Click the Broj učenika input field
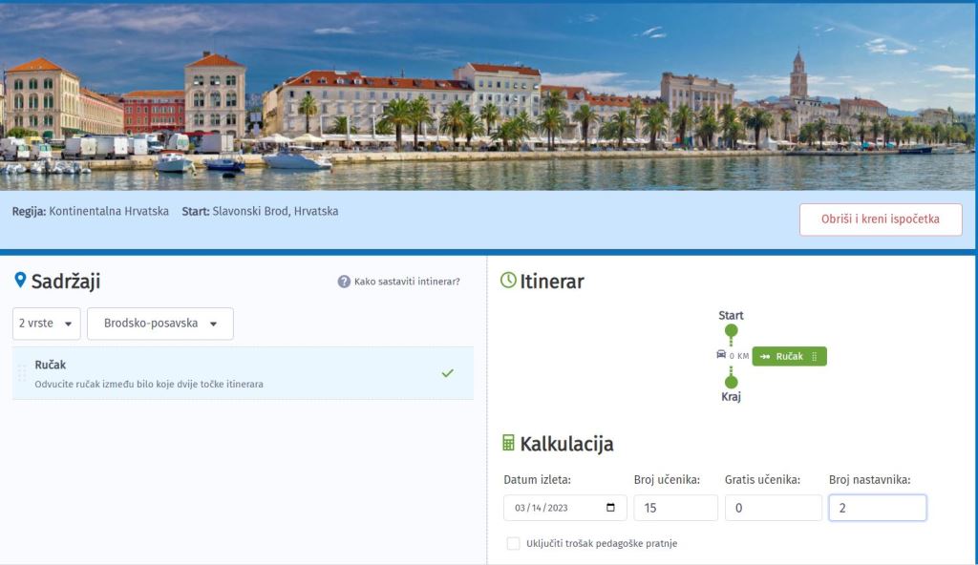The width and height of the screenshot is (978, 565). coord(675,508)
